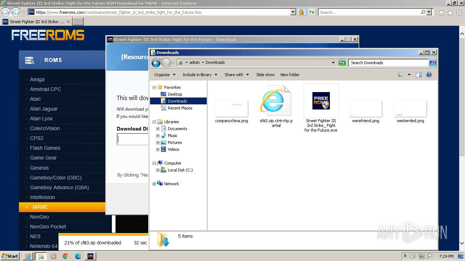Open Google Chrome from the taskbar

(x=66, y=256)
